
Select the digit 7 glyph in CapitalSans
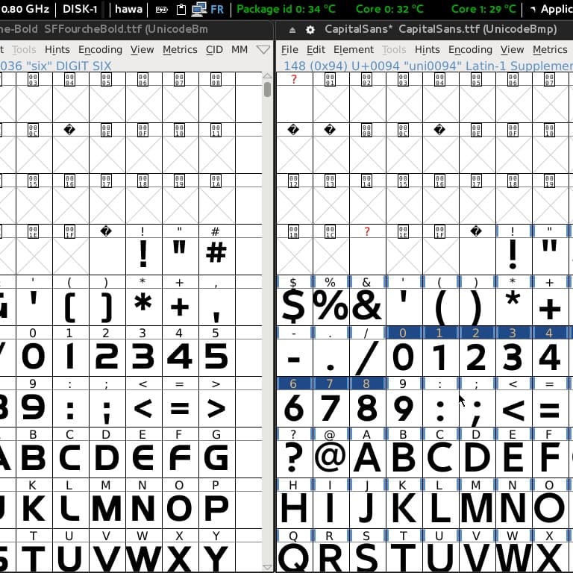coord(331,409)
